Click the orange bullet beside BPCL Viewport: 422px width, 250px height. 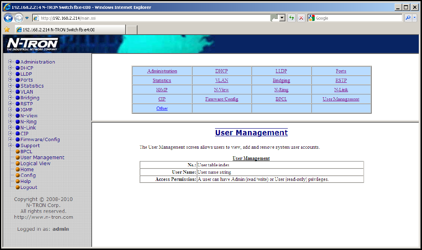18,152
